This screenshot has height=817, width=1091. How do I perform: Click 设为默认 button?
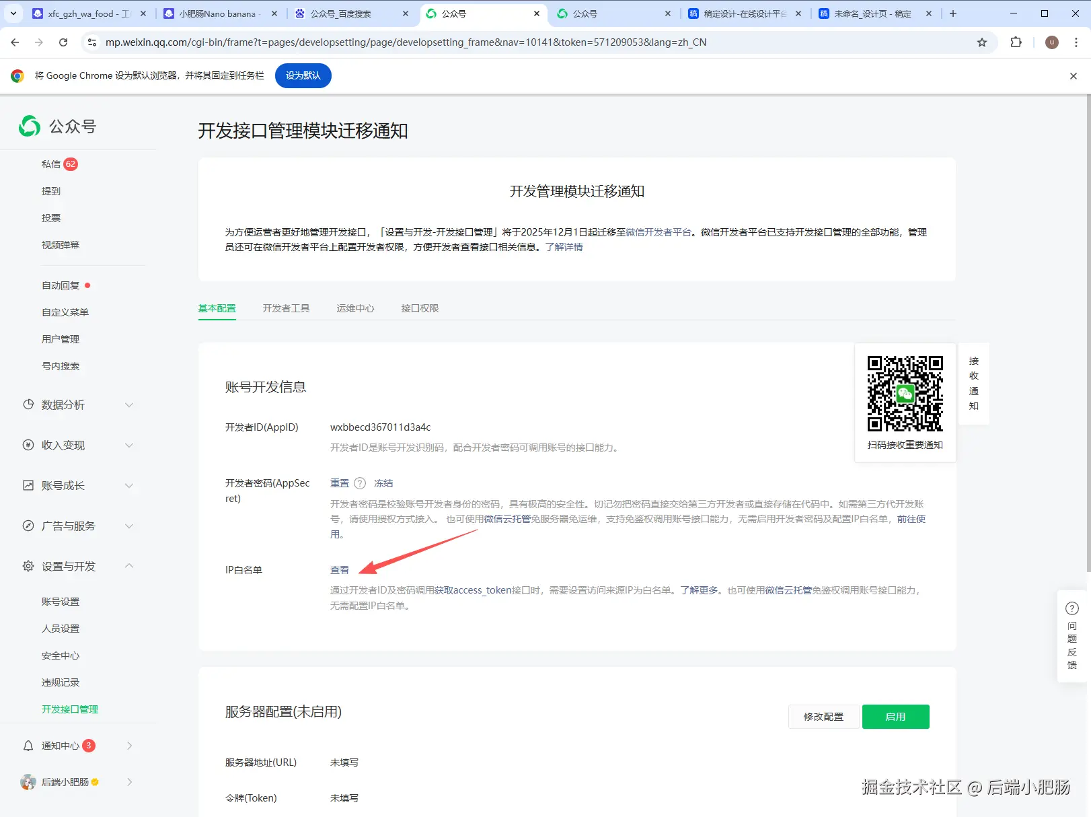pos(303,75)
